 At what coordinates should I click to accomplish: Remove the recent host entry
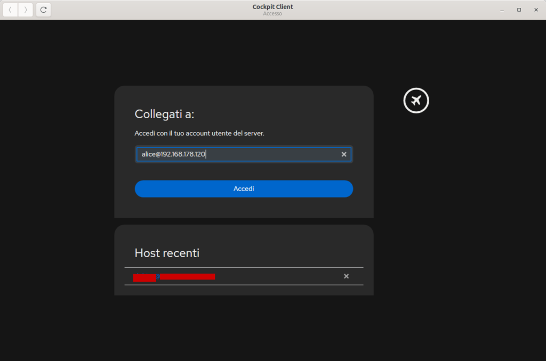click(346, 276)
